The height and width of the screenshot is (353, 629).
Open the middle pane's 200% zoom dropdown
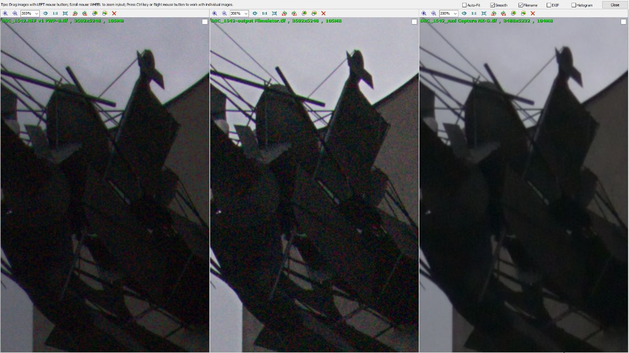(x=245, y=13)
